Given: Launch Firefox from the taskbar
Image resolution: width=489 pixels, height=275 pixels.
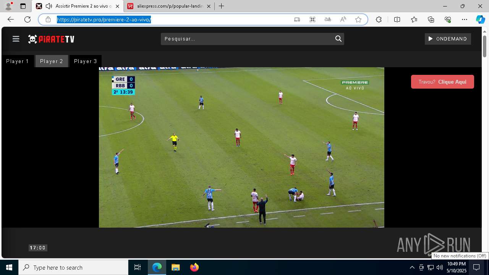Looking at the screenshot, I should [194, 267].
